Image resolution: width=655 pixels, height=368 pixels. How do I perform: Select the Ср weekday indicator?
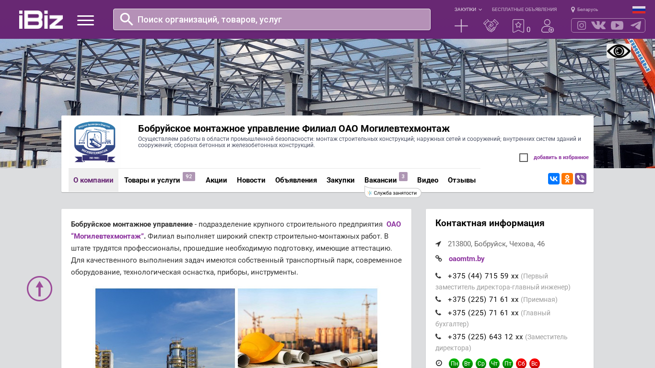coord(481,364)
